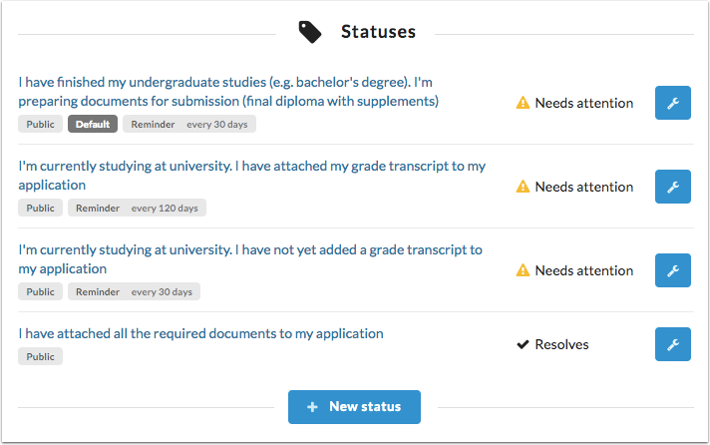
Task: Click the checkmark icon next to Resolves
Action: pos(523,344)
